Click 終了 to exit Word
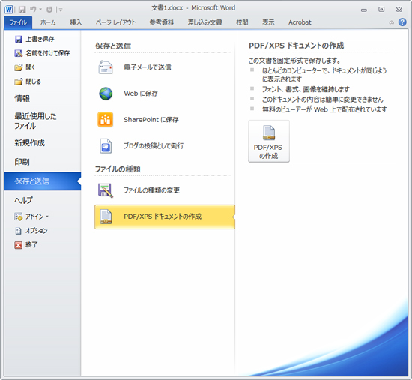Screen dimensions: 412x380 (x=26, y=245)
